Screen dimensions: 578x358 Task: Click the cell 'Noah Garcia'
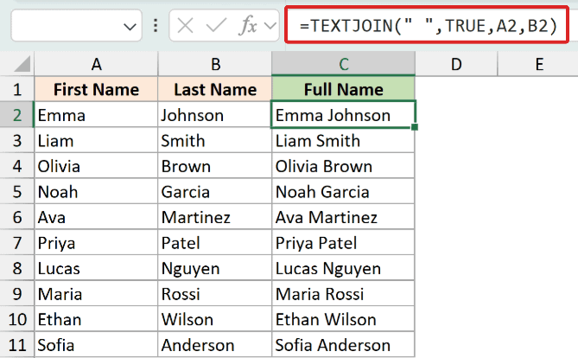344,191
